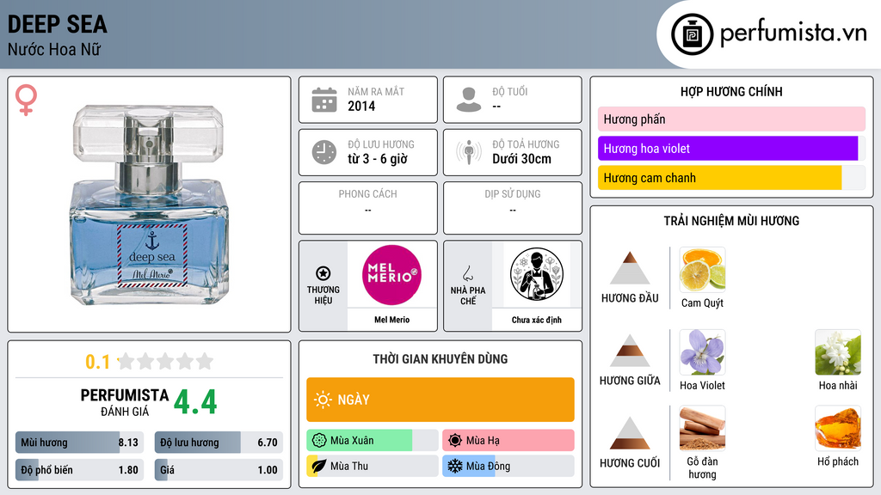Viewport: 881px width, 495px height.
Task: Click the 2014 release year value
Action: (361, 106)
